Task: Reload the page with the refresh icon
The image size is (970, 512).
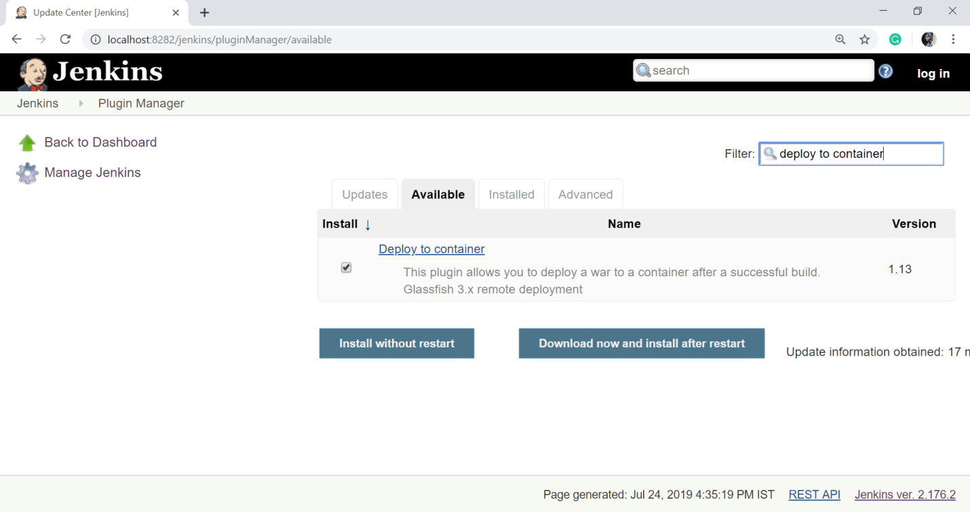Action: coord(66,39)
